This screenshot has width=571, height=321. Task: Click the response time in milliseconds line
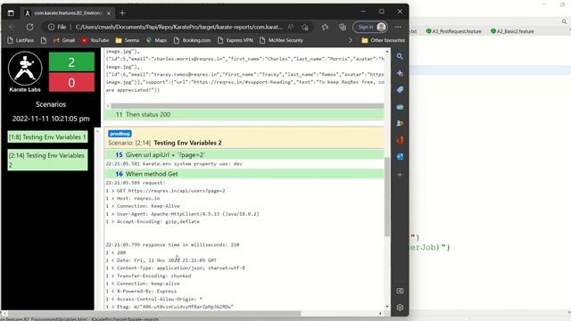172,245
